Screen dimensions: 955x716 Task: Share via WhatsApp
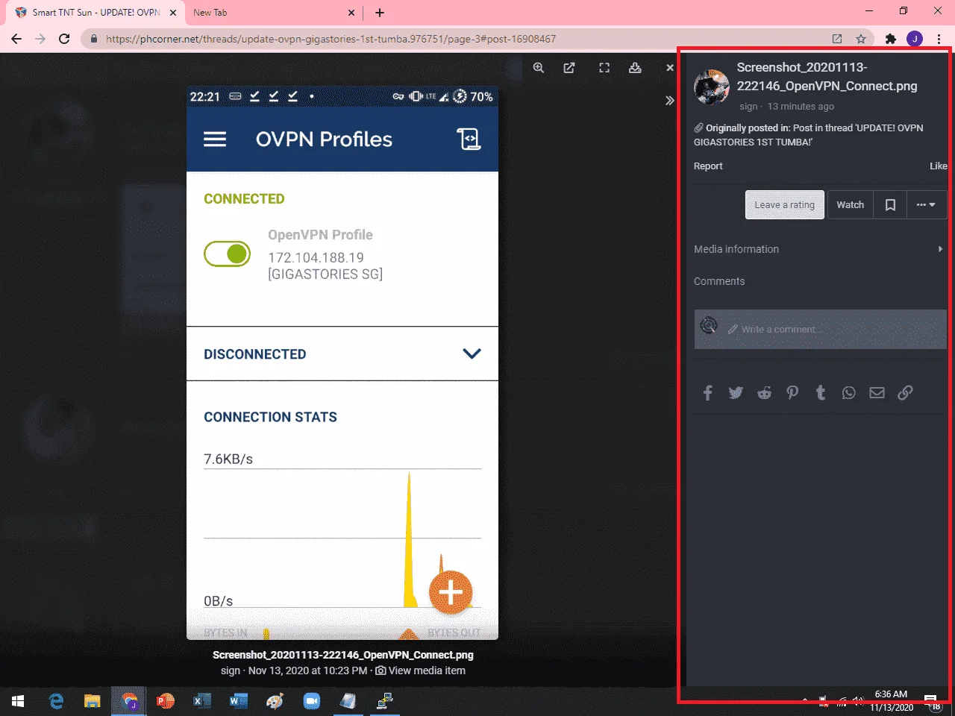pyautogui.click(x=849, y=392)
